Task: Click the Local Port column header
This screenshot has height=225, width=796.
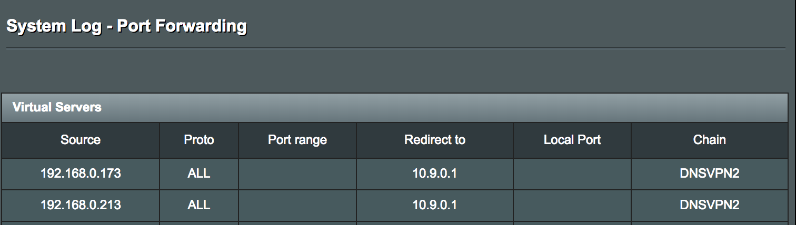Action: click(572, 140)
